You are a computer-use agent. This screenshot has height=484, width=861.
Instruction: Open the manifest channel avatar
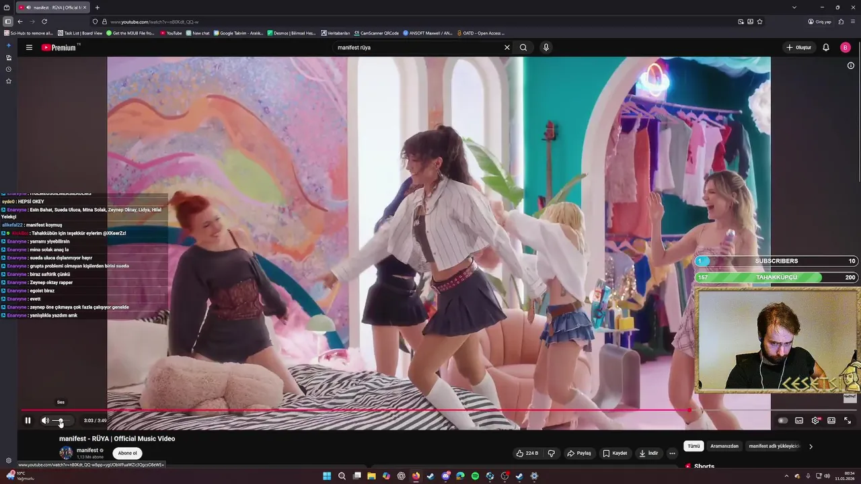tap(66, 452)
